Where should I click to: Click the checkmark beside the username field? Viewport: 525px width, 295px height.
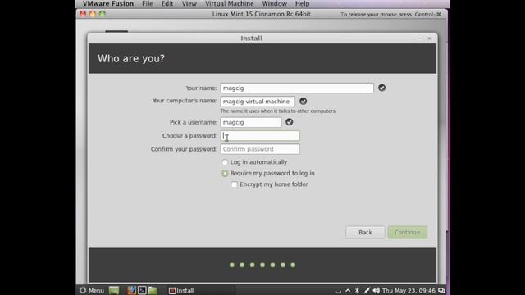[x=290, y=122]
